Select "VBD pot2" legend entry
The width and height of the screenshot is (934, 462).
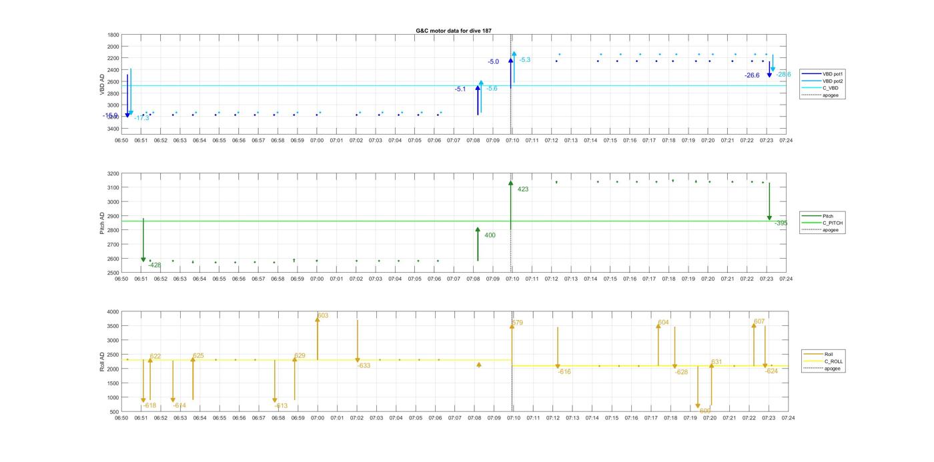833,81
